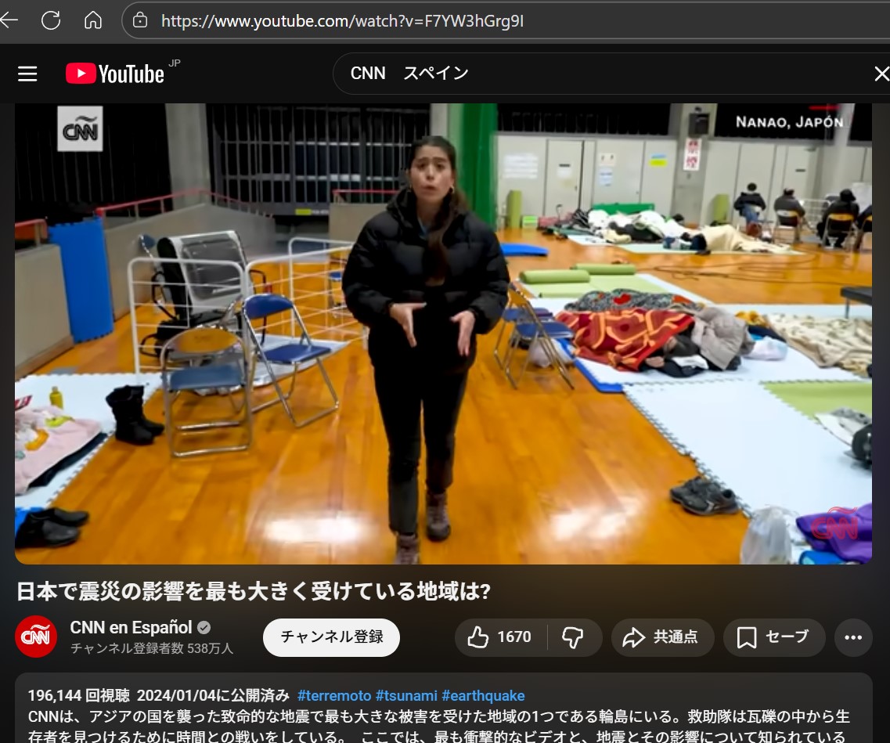Open the share dialog with 共通点 button

662,637
